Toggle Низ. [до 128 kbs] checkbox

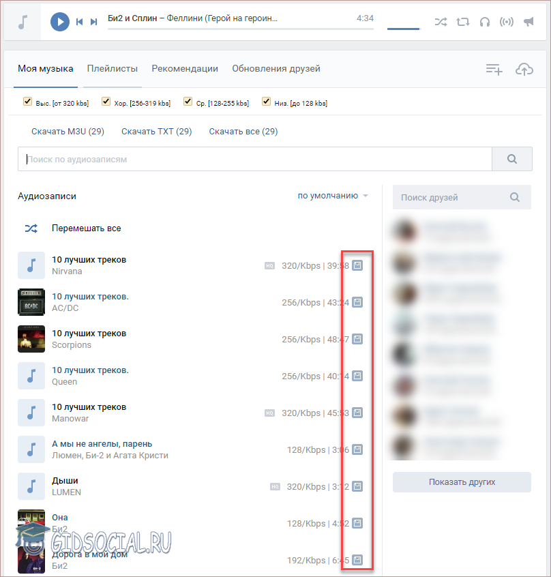267,101
